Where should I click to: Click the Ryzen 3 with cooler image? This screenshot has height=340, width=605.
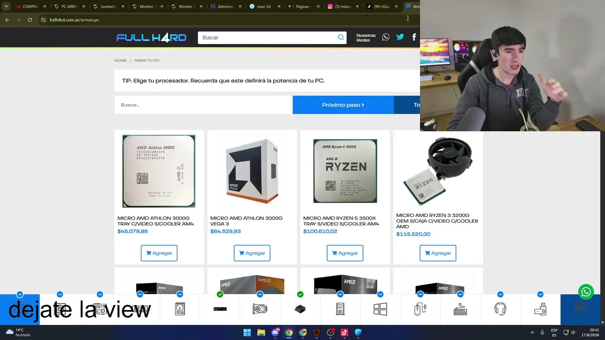click(438, 171)
